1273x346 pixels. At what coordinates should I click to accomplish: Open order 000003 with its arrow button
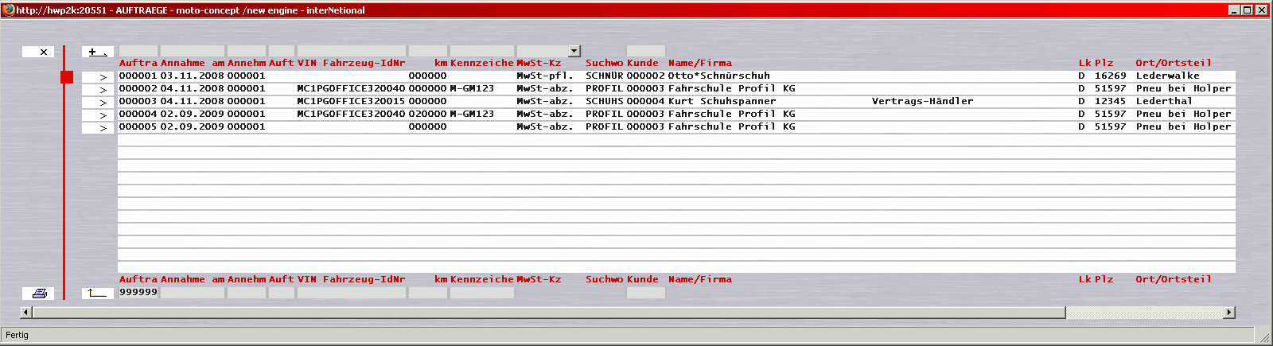[98, 103]
